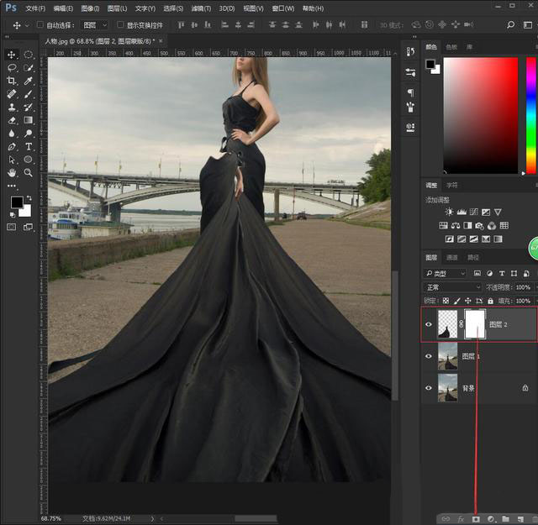Toggle Quick Mask mode

click(11, 227)
